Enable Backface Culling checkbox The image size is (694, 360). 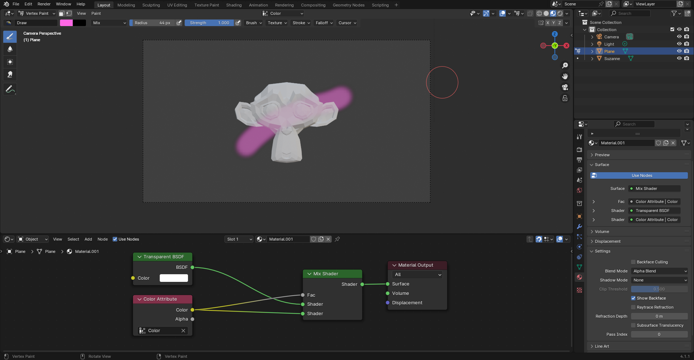[x=633, y=262]
